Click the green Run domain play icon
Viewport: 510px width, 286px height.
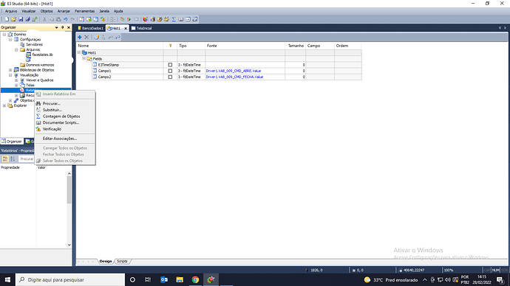click(x=129, y=19)
